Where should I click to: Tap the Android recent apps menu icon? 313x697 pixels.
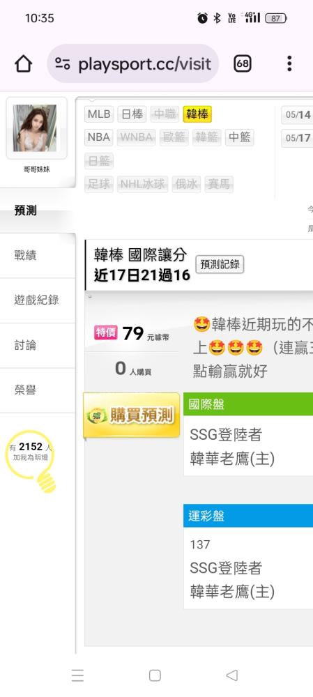coord(77,675)
